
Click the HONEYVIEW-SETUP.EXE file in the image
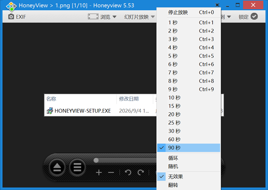tap(79, 111)
